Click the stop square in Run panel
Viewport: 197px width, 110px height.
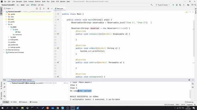click(x=4, y=92)
